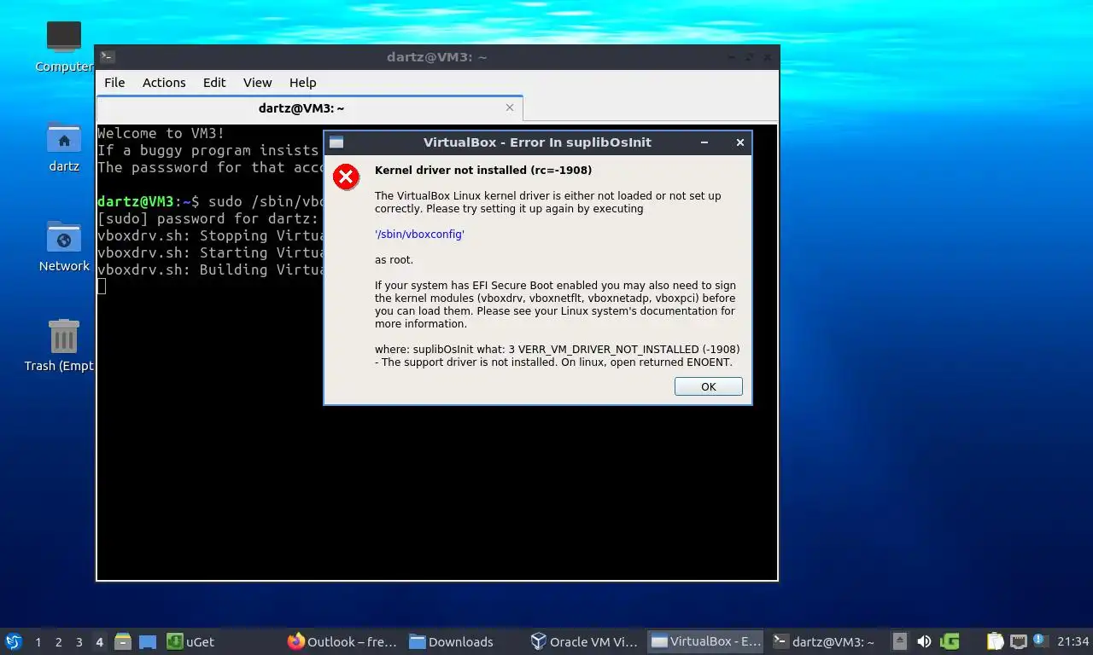1093x655 pixels.
Task: Click the network connection tray icon
Action: coord(1018,641)
